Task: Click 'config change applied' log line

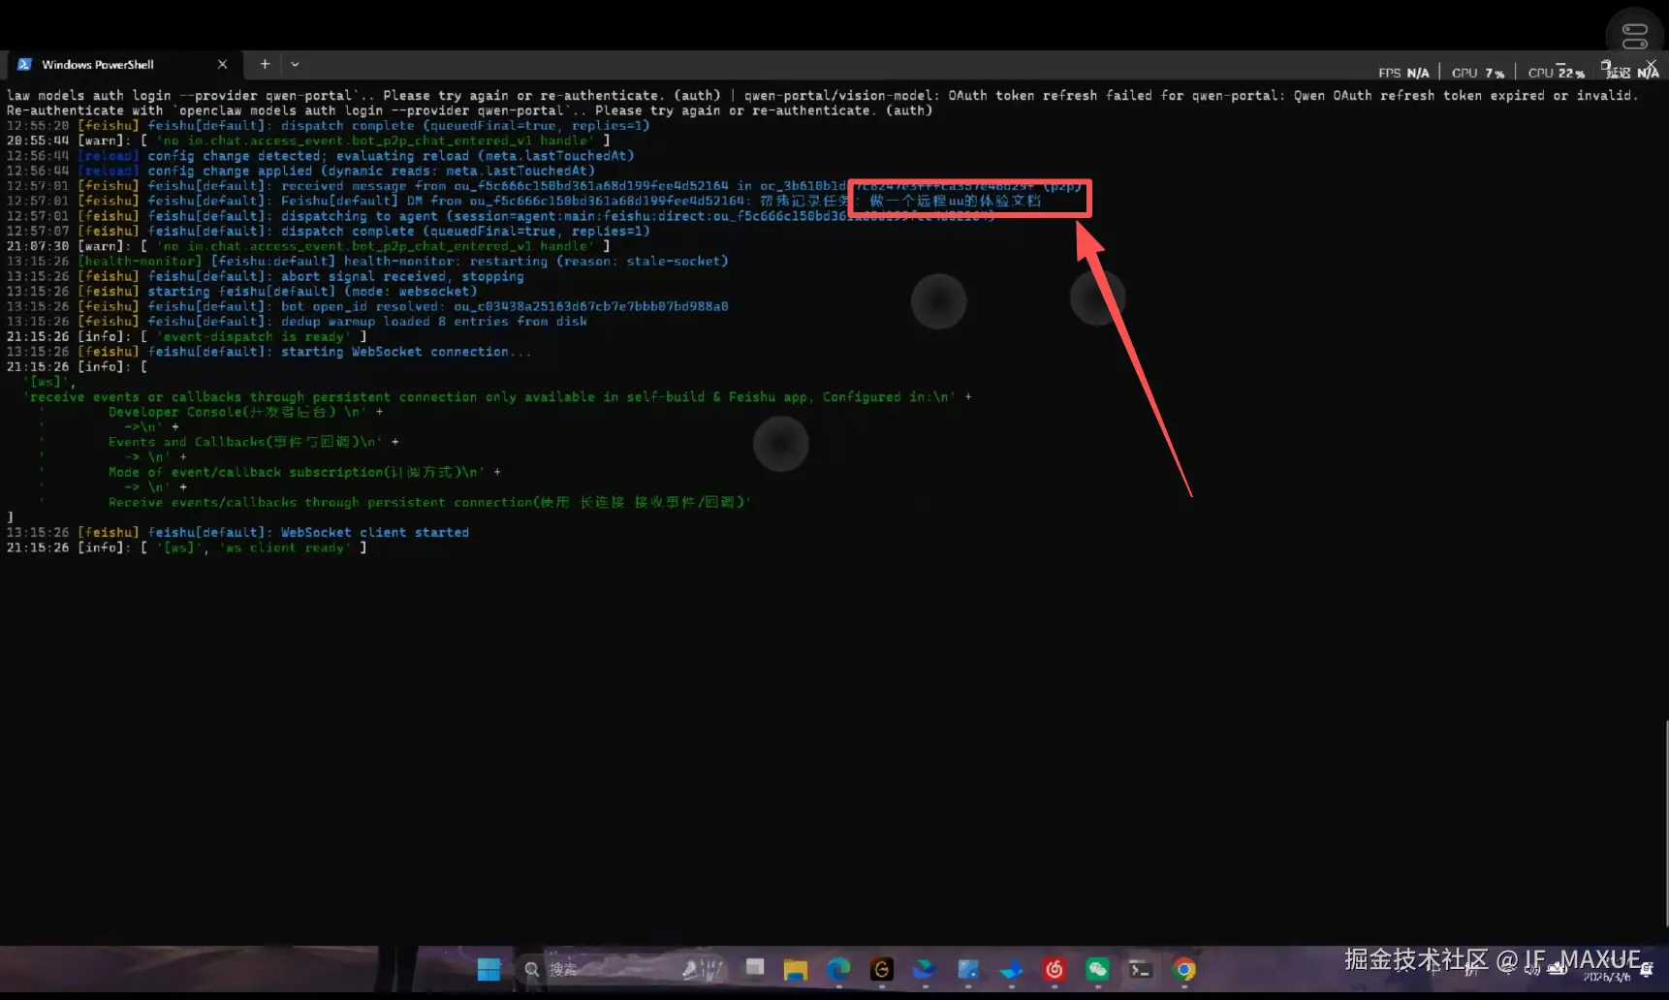Action: (300, 171)
